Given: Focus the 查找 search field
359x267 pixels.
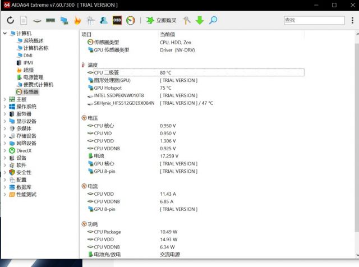Looking at the screenshot, I should point(314,20).
